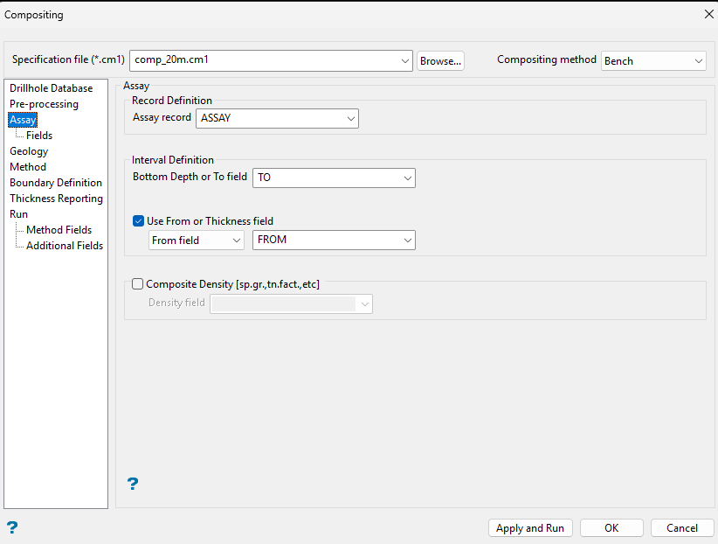718x544 pixels.
Task: Confirm with the OK button
Action: click(611, 528)
